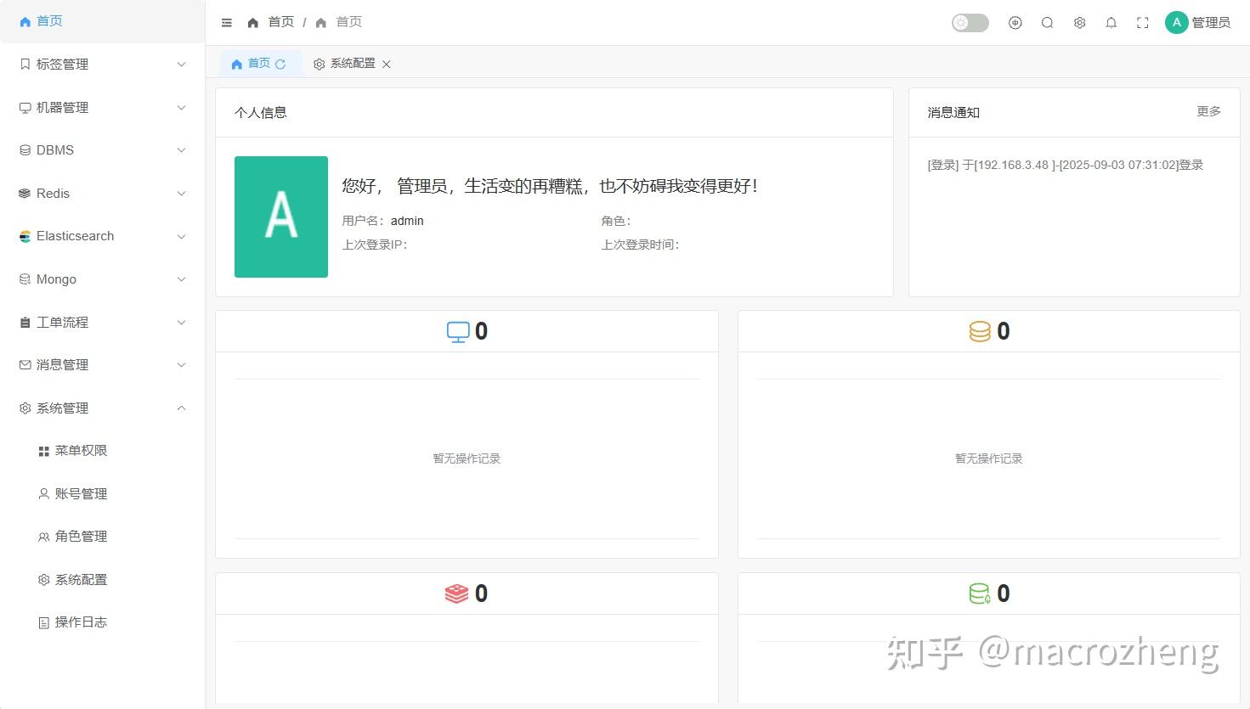Open 操作日志 in the sidebar
1250x709 pixels.
[x=81, y=622]
